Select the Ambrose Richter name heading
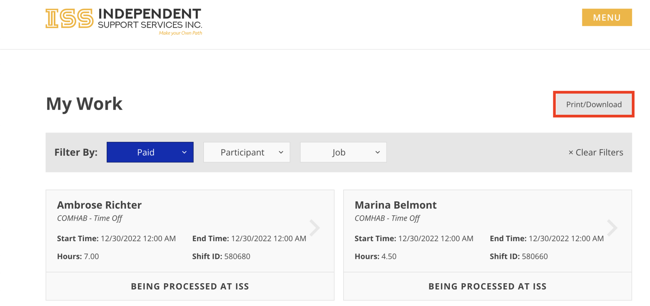Screen dimensions: 650x306 (x=99, y=205)
